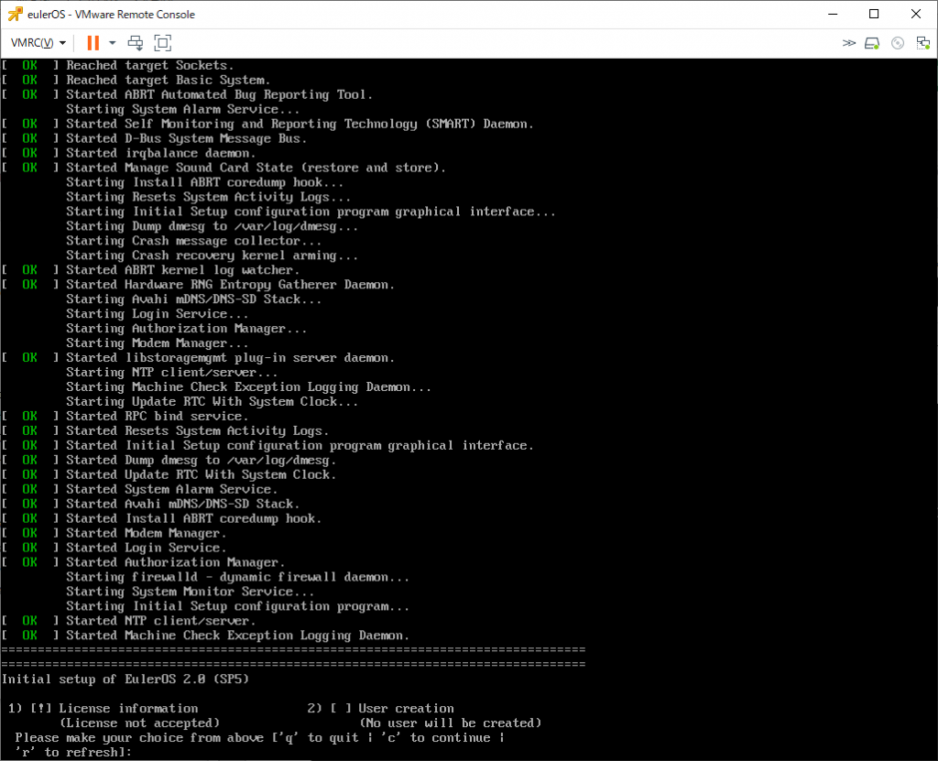Click 'Reached target Basic System.' line

pyautogui.click(x=169, y=81)
